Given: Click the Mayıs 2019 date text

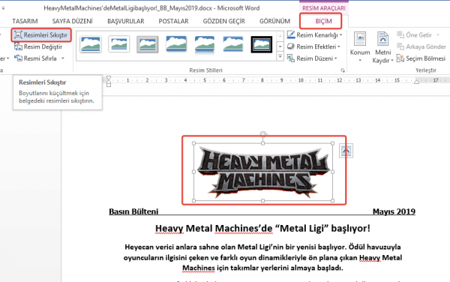Looking at the screenshot, I should click(x=394, y=211).
